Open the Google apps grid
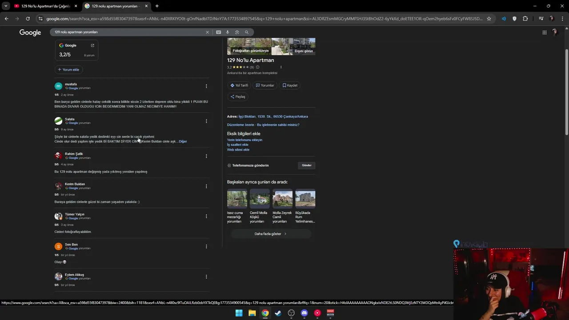The height and width of the screenshot is (320, 569). [544, 32]
